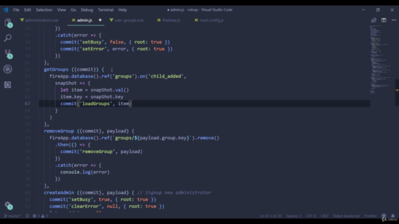Click item.key assignment on line 66
Image resolution: width=399 pixels, height=224 pixels.
pyautogui.click(x=92, y=97)
